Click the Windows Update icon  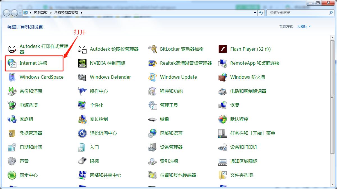pos(152,77)
